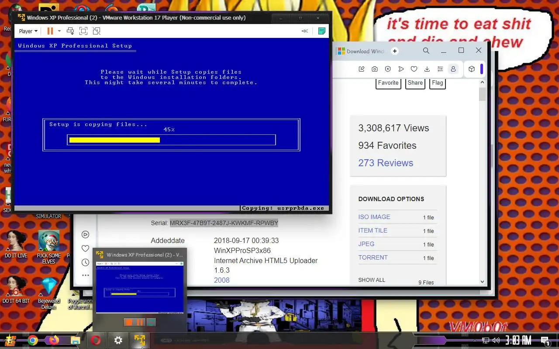Click the restart button in taskbar preview
The height and width of the screenshot is (349, 559).
(151, 322)
